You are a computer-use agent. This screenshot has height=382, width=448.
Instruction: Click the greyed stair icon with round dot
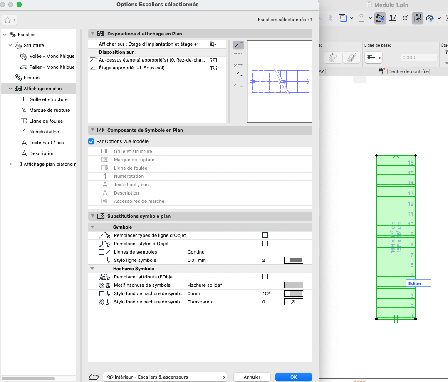tap(238, 65)
